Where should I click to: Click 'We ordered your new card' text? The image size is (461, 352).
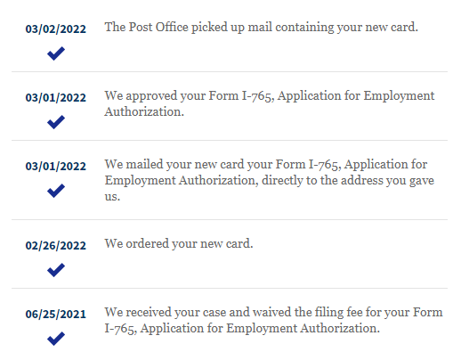179,244
